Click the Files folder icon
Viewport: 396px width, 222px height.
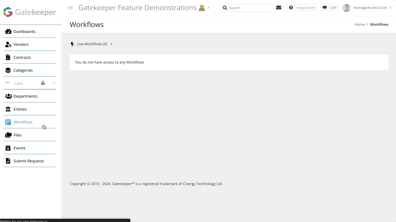[x=8, y=135]
